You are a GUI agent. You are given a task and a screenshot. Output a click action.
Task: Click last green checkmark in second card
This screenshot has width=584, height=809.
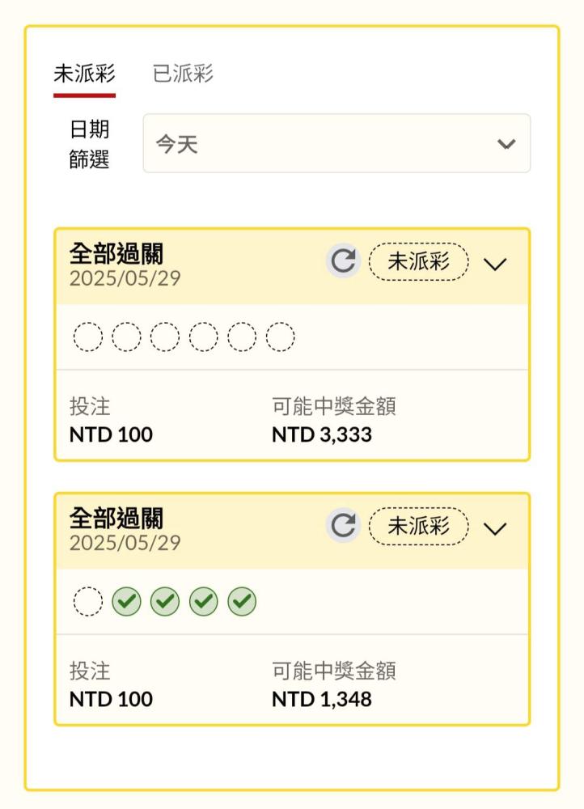243,601
